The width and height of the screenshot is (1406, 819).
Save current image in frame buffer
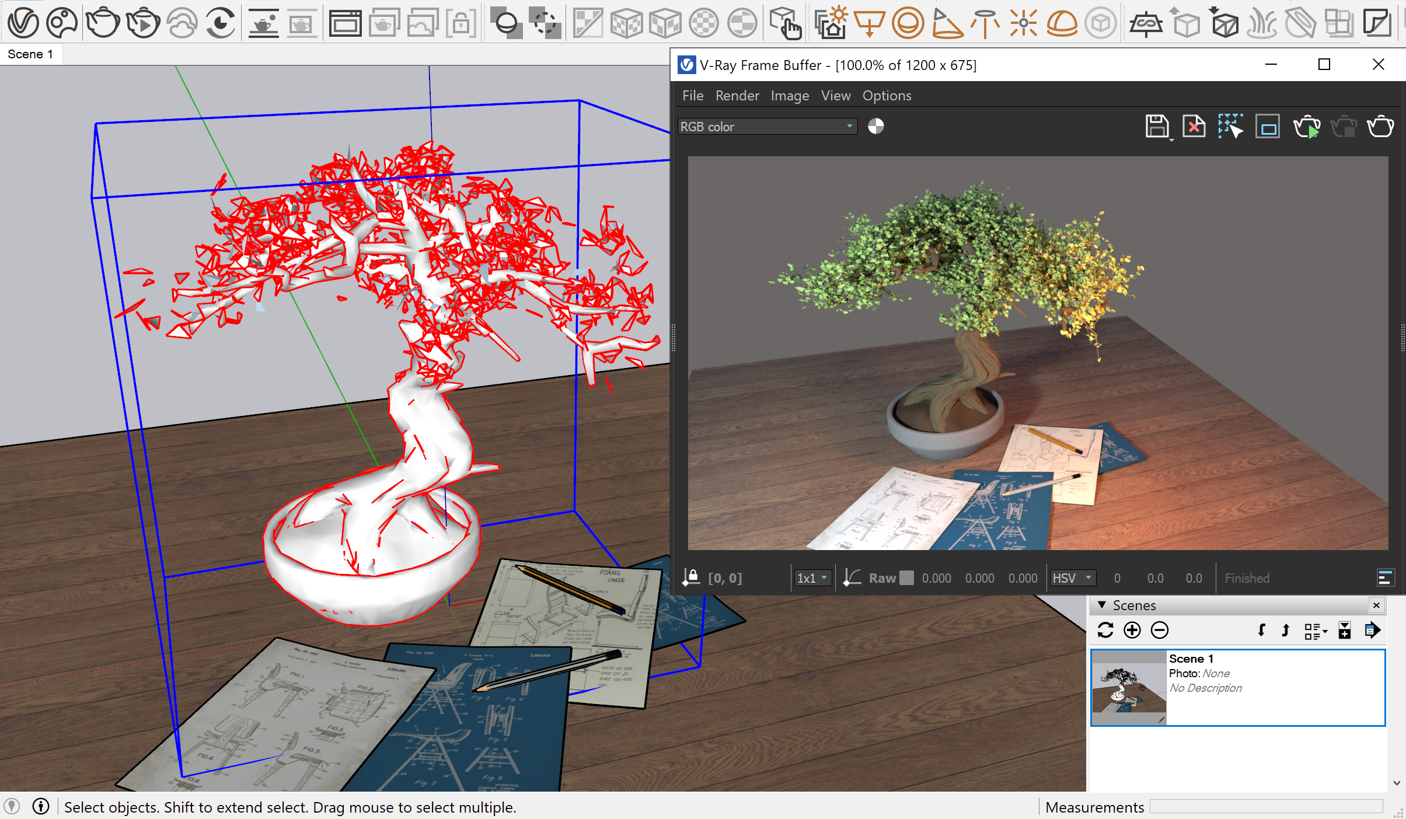coord(1157,126)
